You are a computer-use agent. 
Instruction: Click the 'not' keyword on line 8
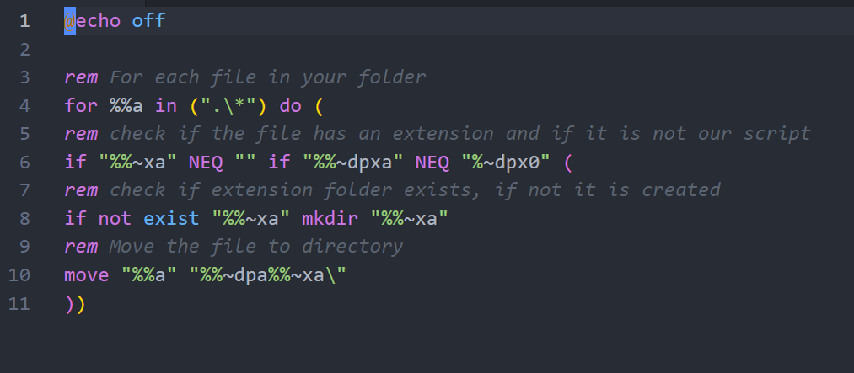click(x=115, y=219)
